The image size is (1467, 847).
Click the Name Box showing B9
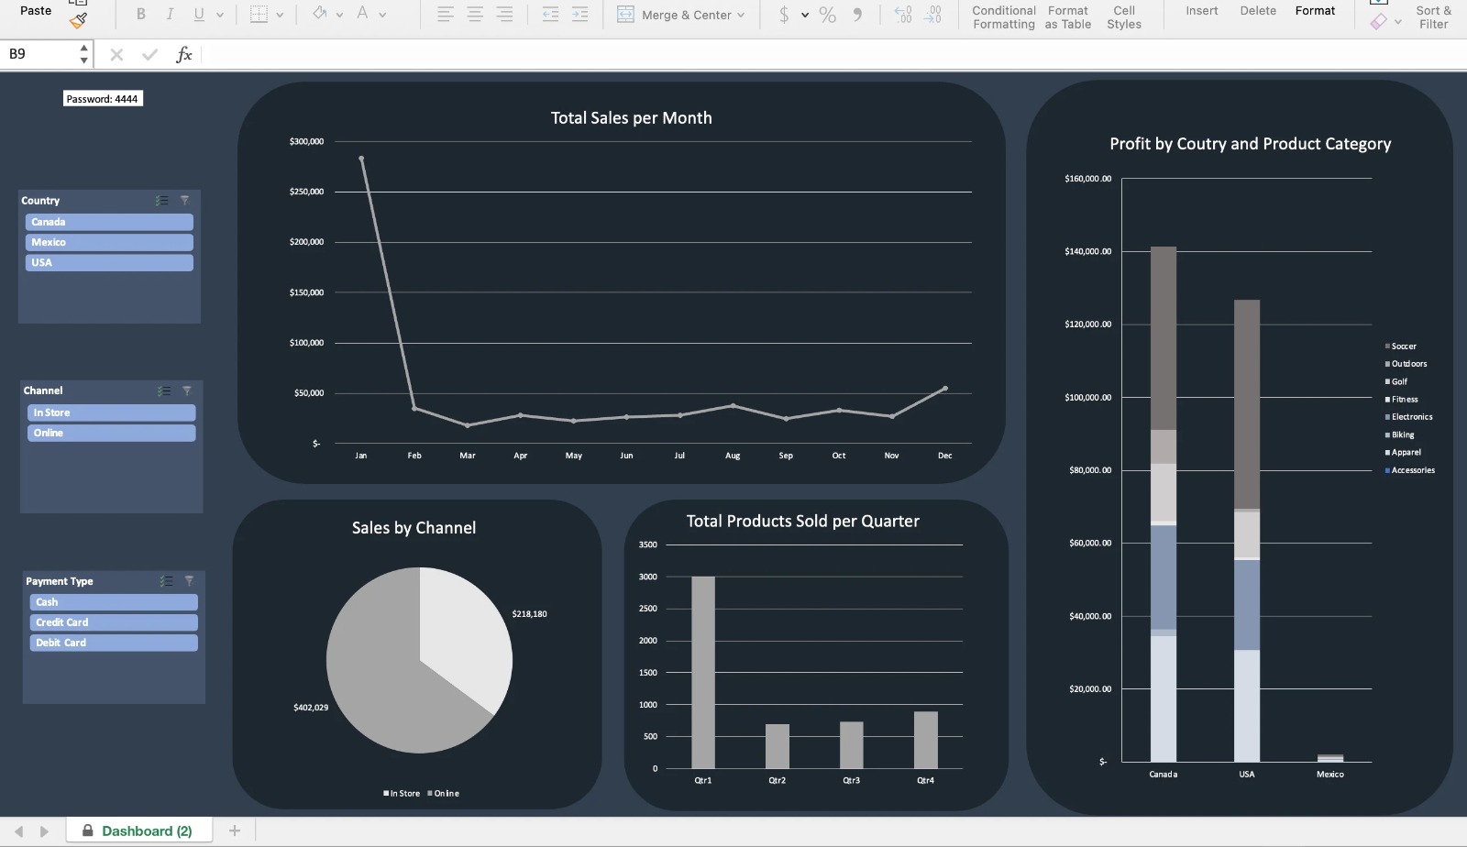click(41, 54)
